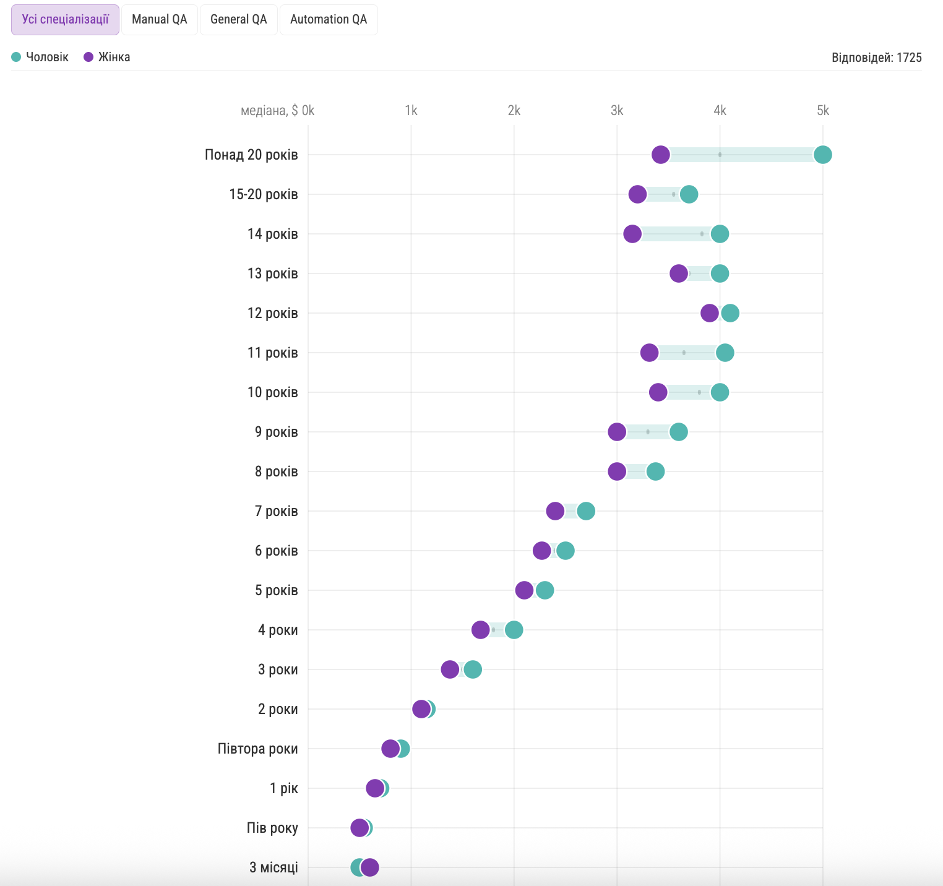Click purple female dot in 14 років row
Image resolution: width=943 pixels, height=886 pixels.
(x=632, y=234)
